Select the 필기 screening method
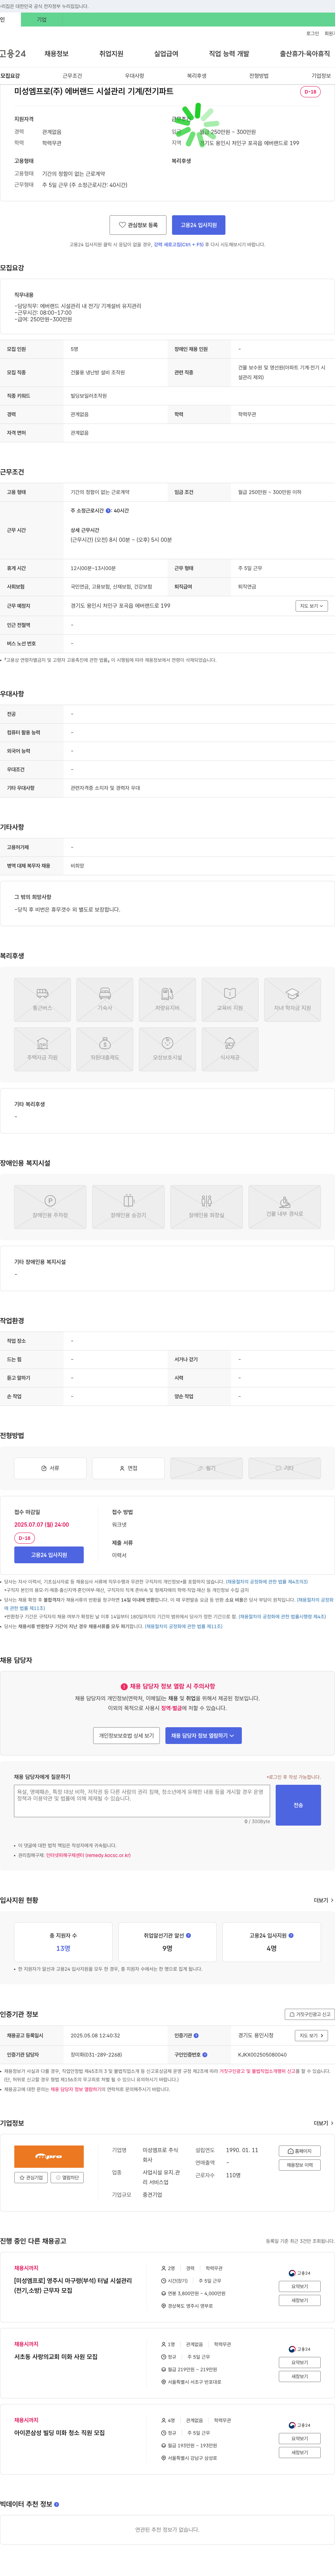 (x=206, y=1468)
